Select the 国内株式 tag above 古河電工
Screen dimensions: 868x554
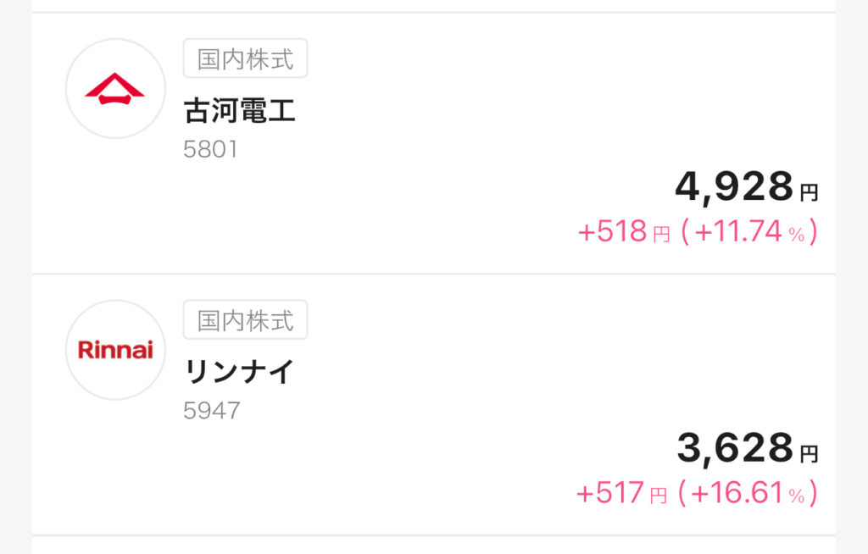coord(245,59)
